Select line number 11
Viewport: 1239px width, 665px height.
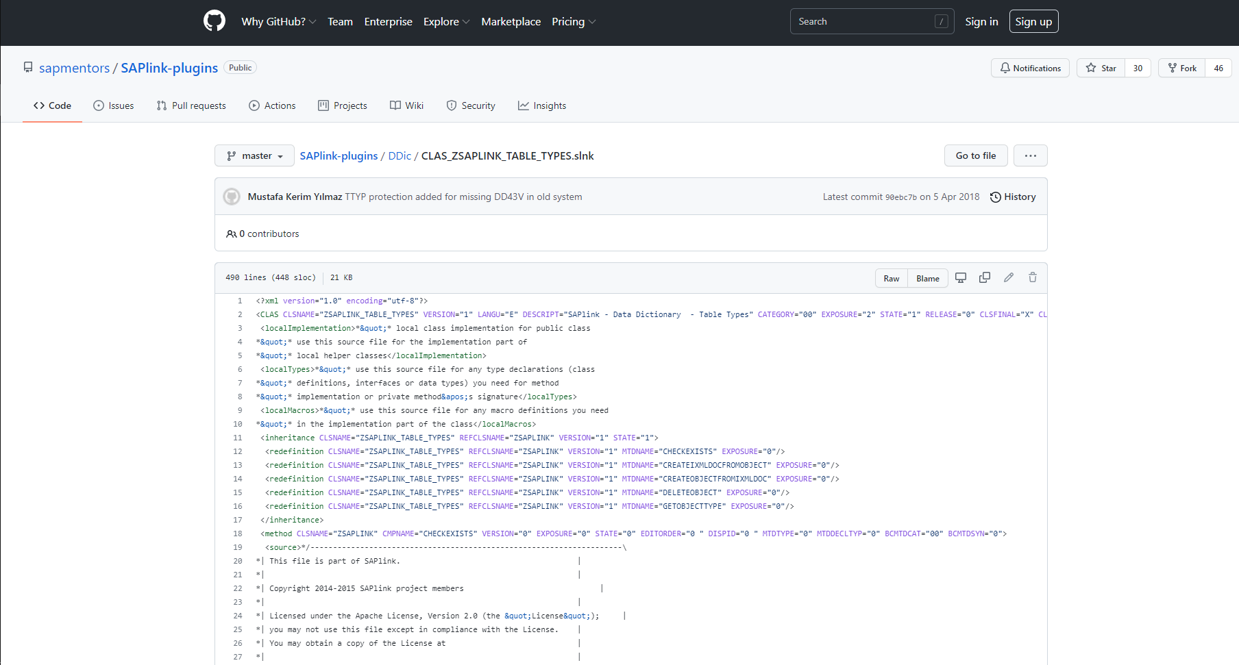(238, 438)
